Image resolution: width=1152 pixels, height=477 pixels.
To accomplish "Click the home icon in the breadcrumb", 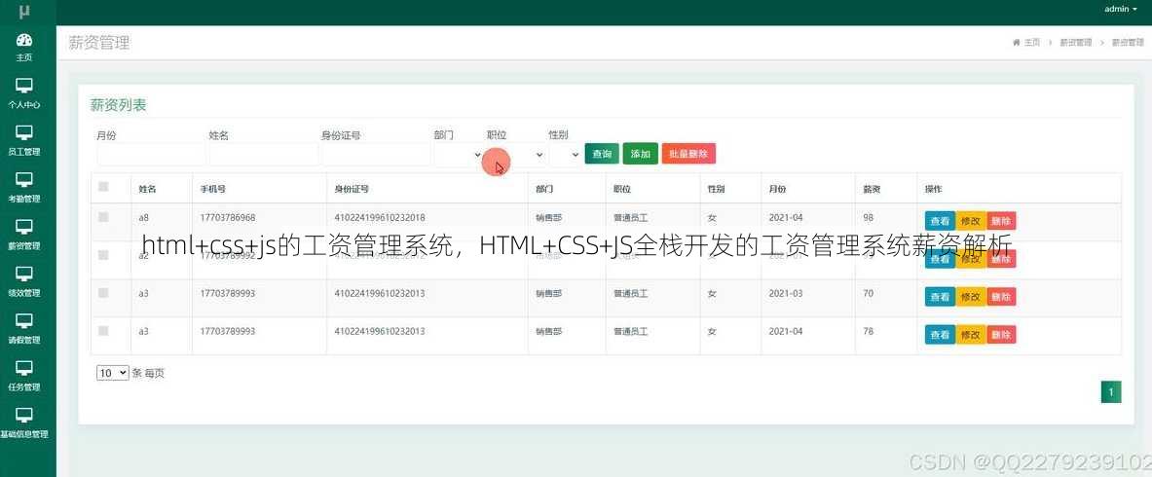I will 1016,43.
